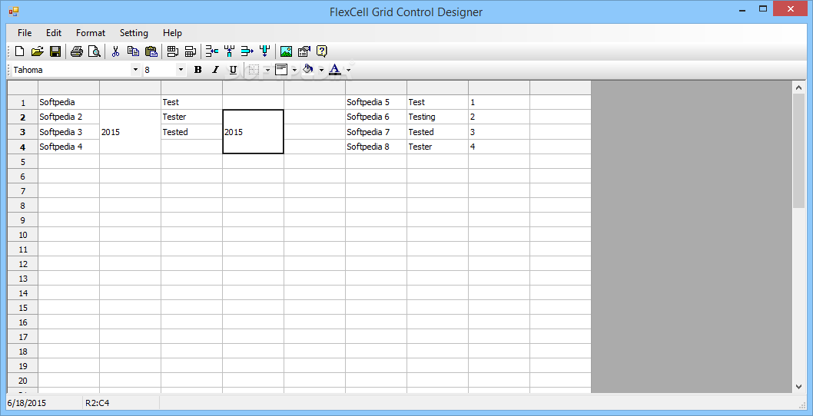Toggle bold formatting
Viewport: 813px width, 416px height.
tap(197, 69)
